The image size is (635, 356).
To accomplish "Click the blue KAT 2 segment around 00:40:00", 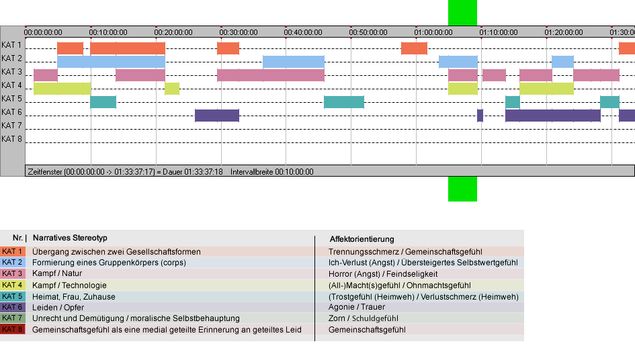I will [x=294, y=62].
